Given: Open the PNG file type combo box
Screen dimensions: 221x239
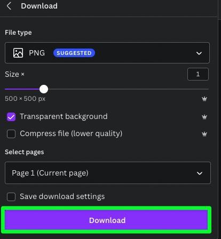Looking at the screenshot, I should 107,53.
